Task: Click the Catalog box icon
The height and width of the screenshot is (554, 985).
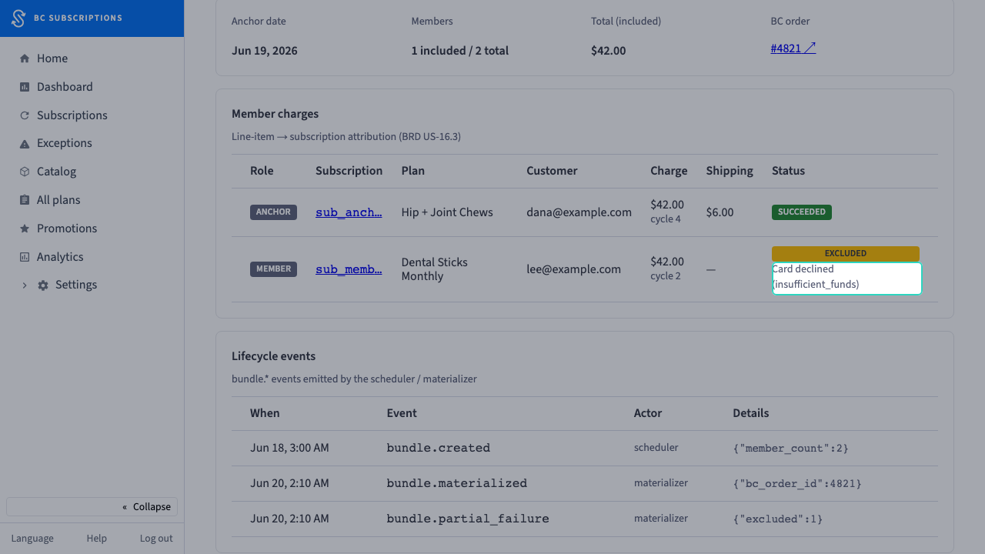Action: coord(25,172)
